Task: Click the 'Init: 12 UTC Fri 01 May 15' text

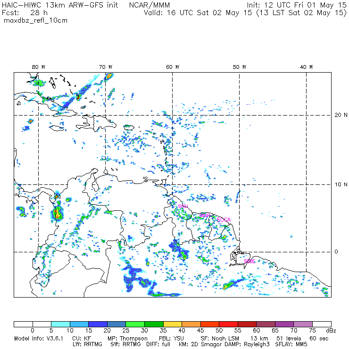Action: click(x=297, y=5)
